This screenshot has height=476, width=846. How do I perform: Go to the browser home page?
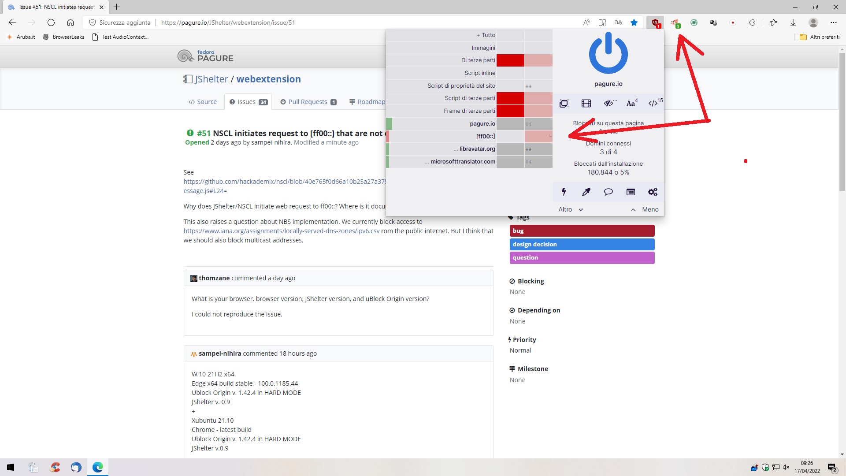tap(70, 22)
